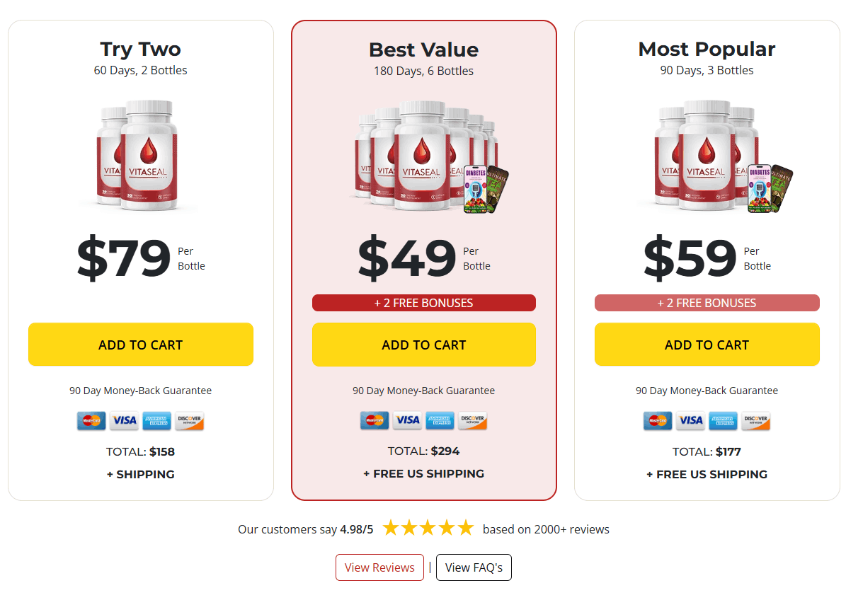The height and width of the screenshot is (600, 846).
Task: Select the Visa icon in the Best Value card
Action: pyautogui.click(x=407, y=420)
